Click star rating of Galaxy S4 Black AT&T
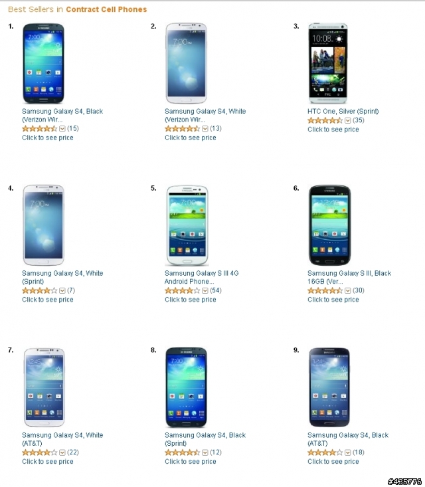Image resolution: width=425 pixels, height=487 pixels. [x=325, y=452]
